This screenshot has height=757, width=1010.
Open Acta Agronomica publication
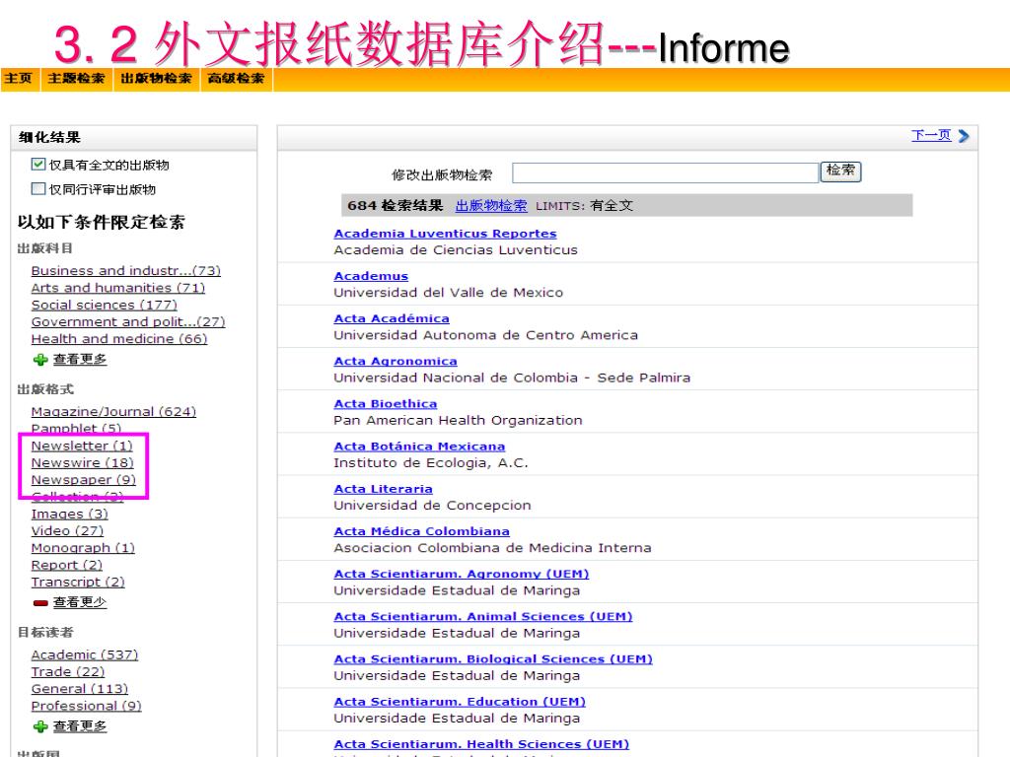[x=396, y=362]
